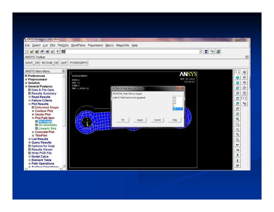This screenshot has height=212, width=274.
Task: Select Deformed Shape in Plot Results
Action: tap(47, 107)
